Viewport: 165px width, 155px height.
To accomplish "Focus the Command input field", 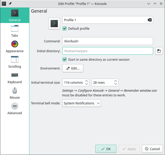I will [x=108, y=41].
